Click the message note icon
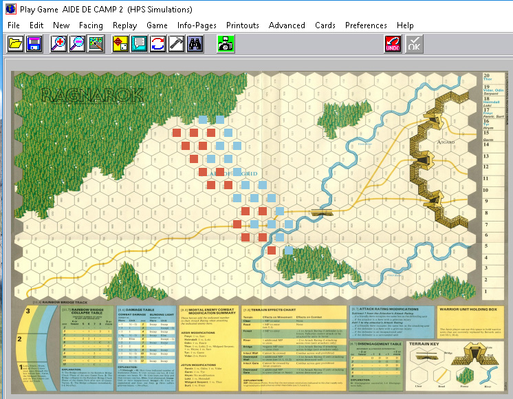The image size is (513, 399). [140, 43]
